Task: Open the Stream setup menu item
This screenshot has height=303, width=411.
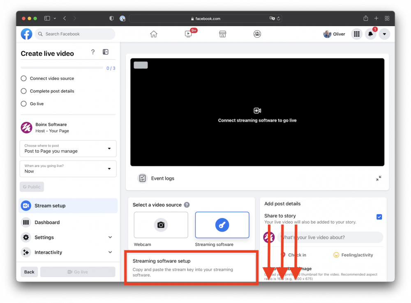Action: point(68,206)
